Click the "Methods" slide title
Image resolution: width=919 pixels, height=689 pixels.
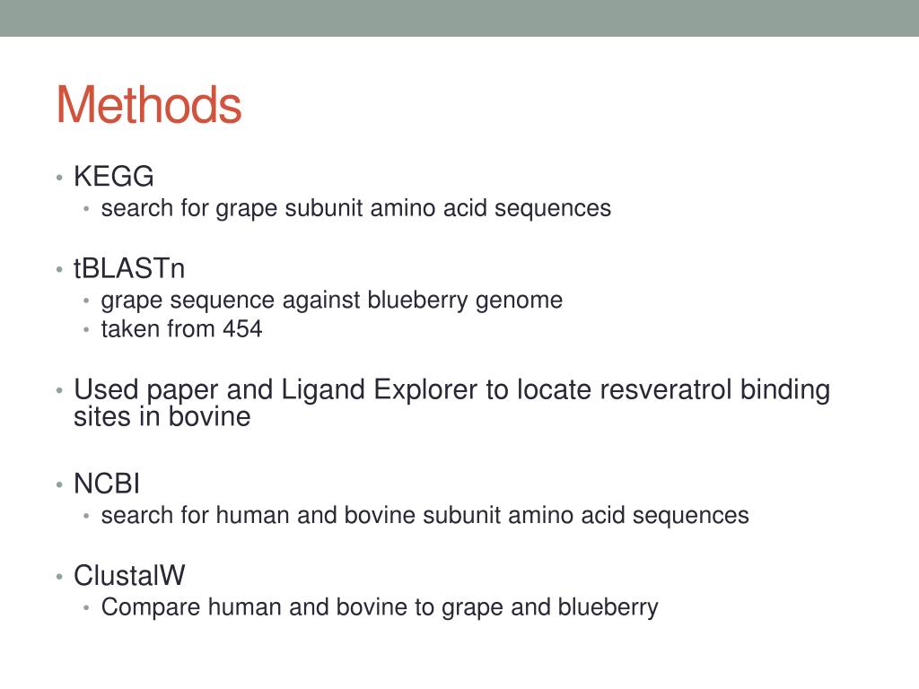148,105
